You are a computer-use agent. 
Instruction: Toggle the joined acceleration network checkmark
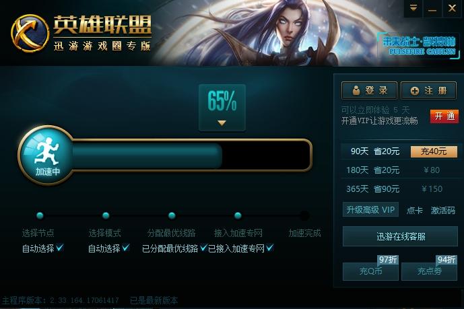(x=269, y=248)
